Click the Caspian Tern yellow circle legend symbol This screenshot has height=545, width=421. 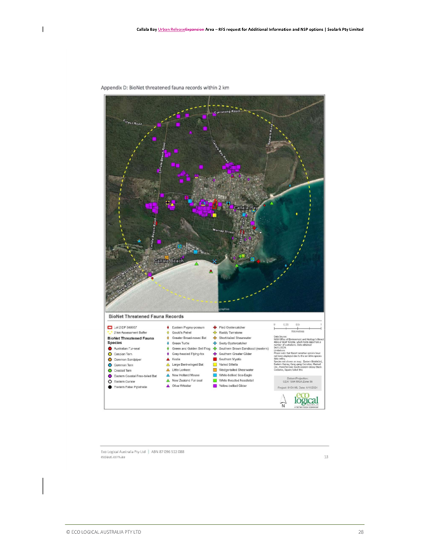coord(109,354)
